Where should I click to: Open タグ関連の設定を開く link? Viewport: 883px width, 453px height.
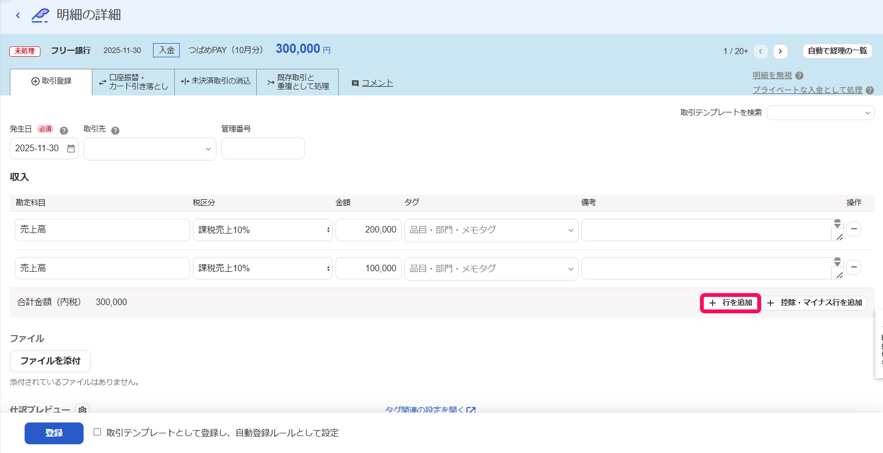click(430, 409)
